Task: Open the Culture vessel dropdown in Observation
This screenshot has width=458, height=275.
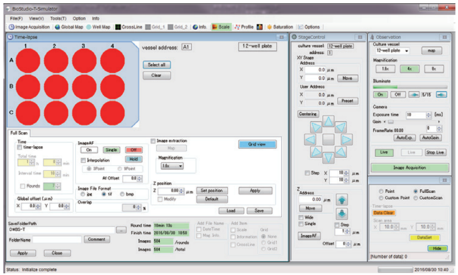Action: [x=392, y=51]
